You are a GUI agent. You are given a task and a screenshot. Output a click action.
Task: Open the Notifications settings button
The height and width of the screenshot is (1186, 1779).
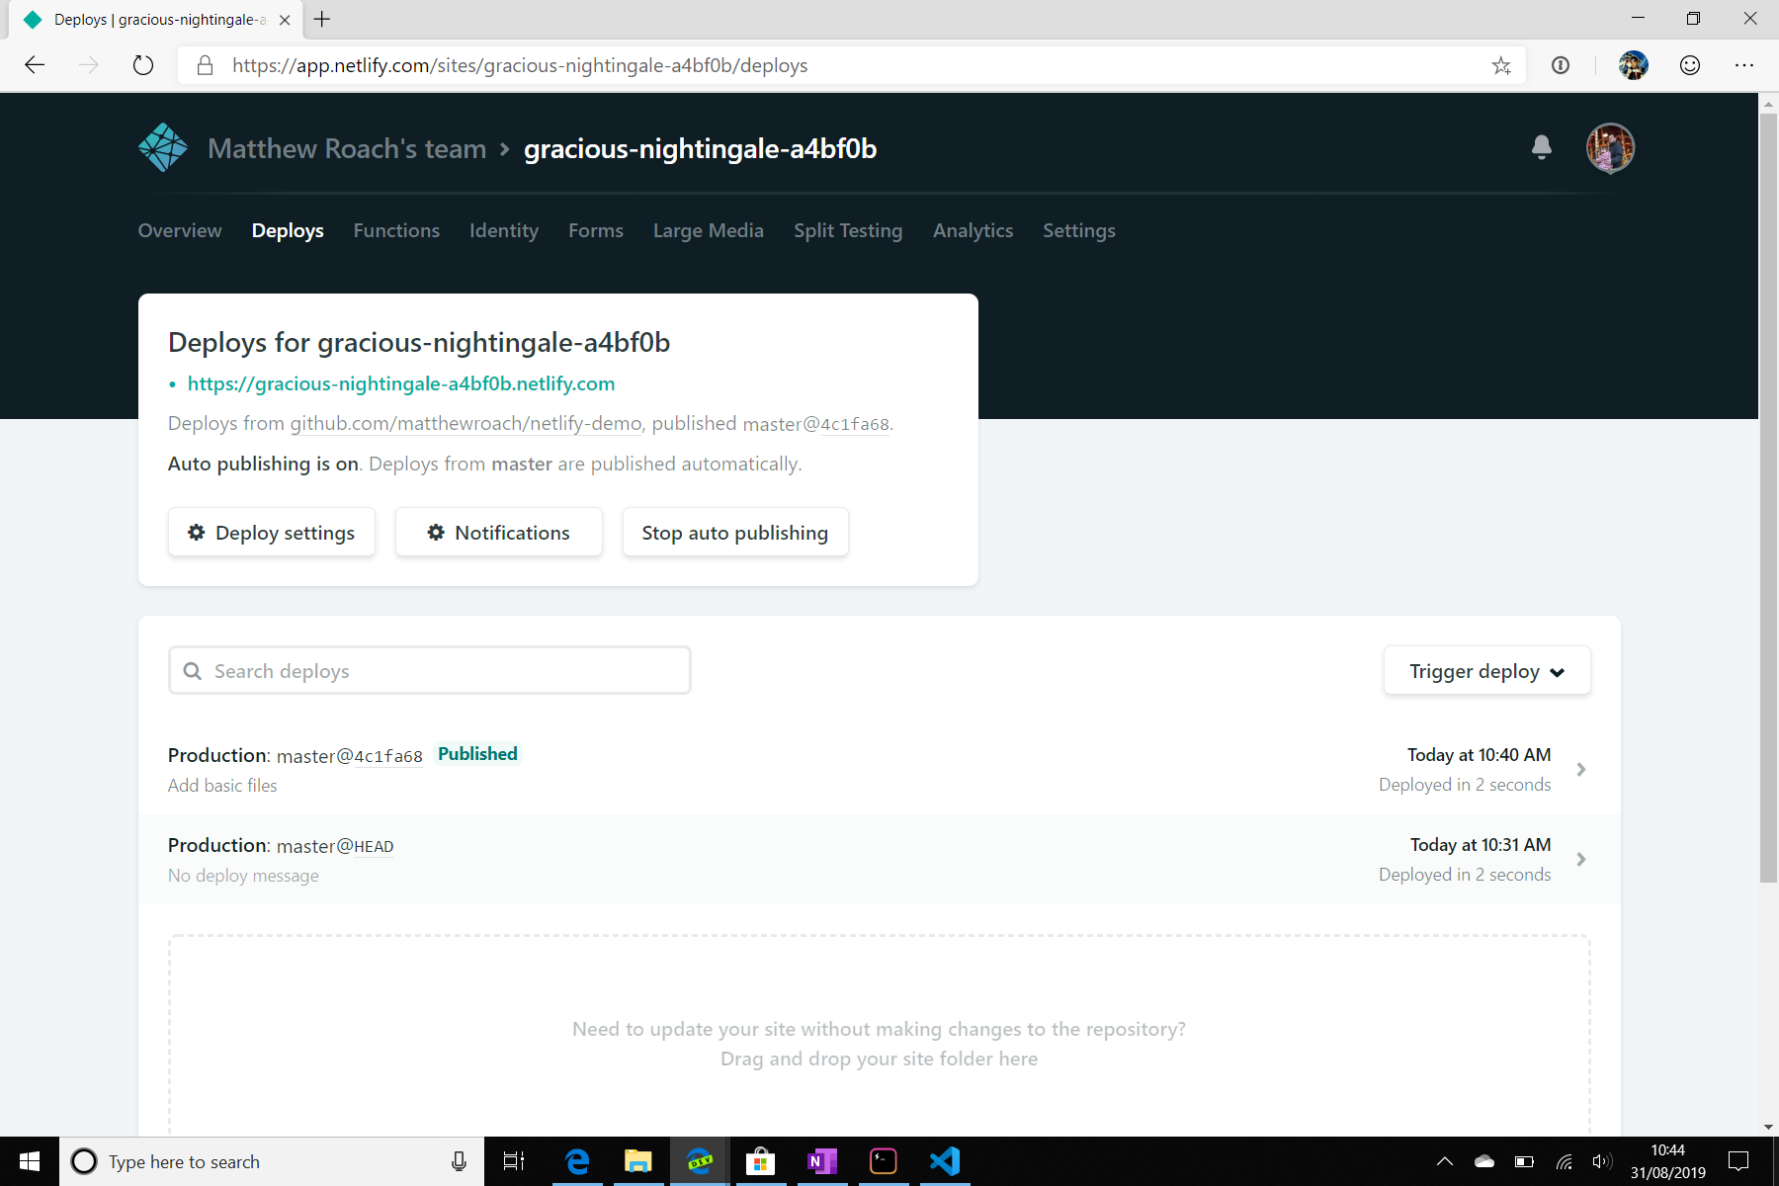499,533
